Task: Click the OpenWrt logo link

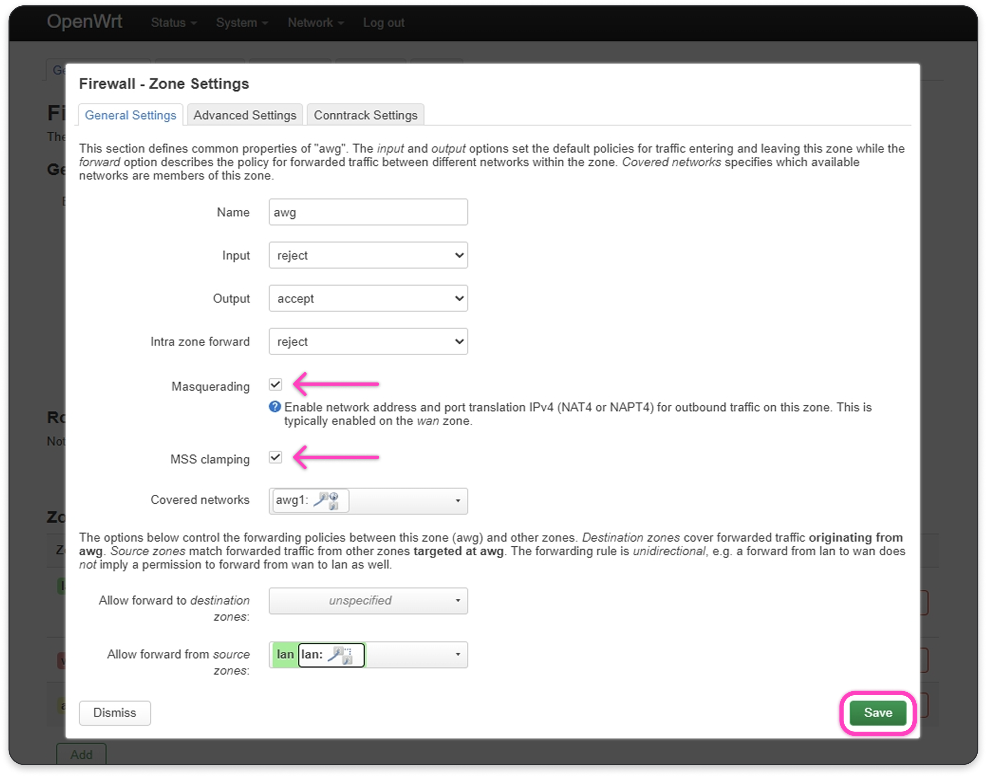Action: tap(85, 22)
